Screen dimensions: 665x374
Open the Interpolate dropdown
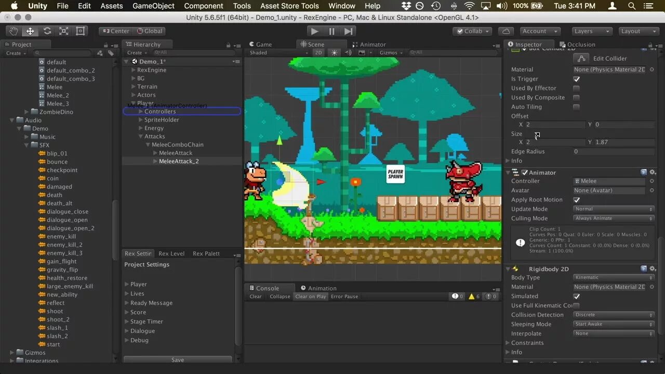click(x=614, y=333)
